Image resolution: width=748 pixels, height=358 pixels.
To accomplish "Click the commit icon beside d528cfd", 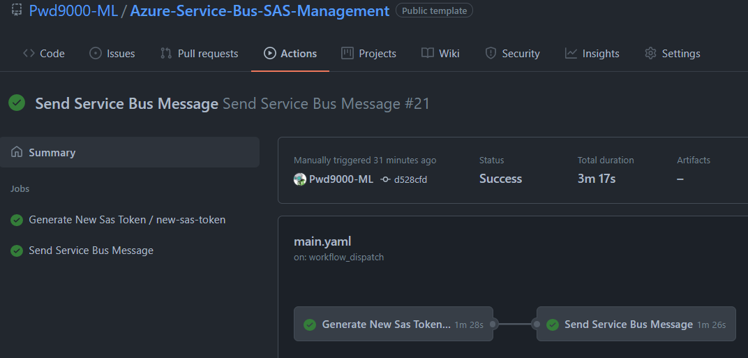I will [x=385, y=179].
